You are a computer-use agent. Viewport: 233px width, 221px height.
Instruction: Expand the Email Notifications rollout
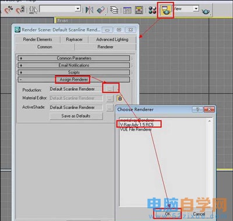pos(74,65)
